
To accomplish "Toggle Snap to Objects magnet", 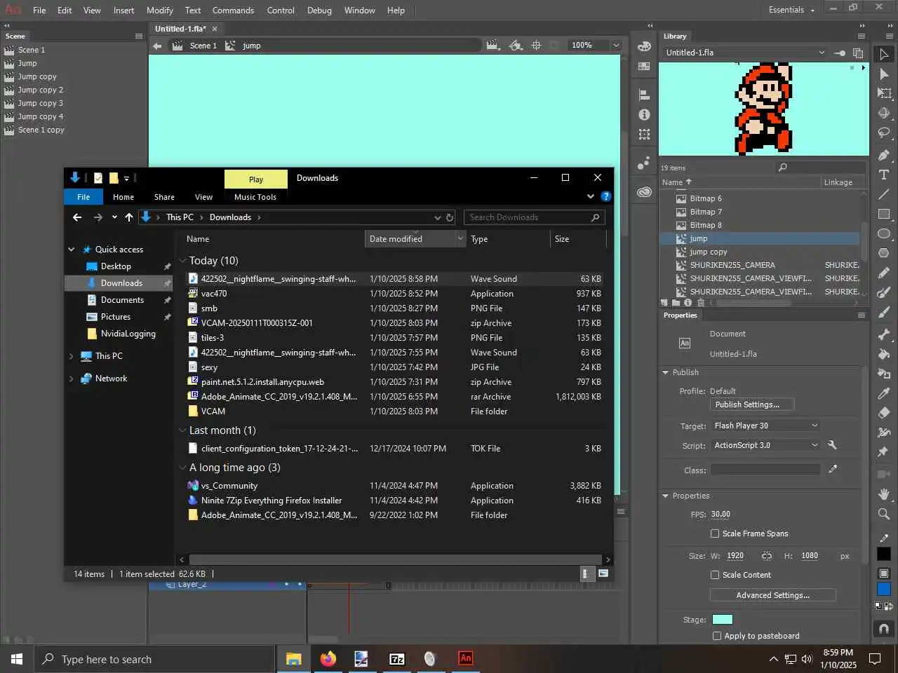I will tap(884, 628).
